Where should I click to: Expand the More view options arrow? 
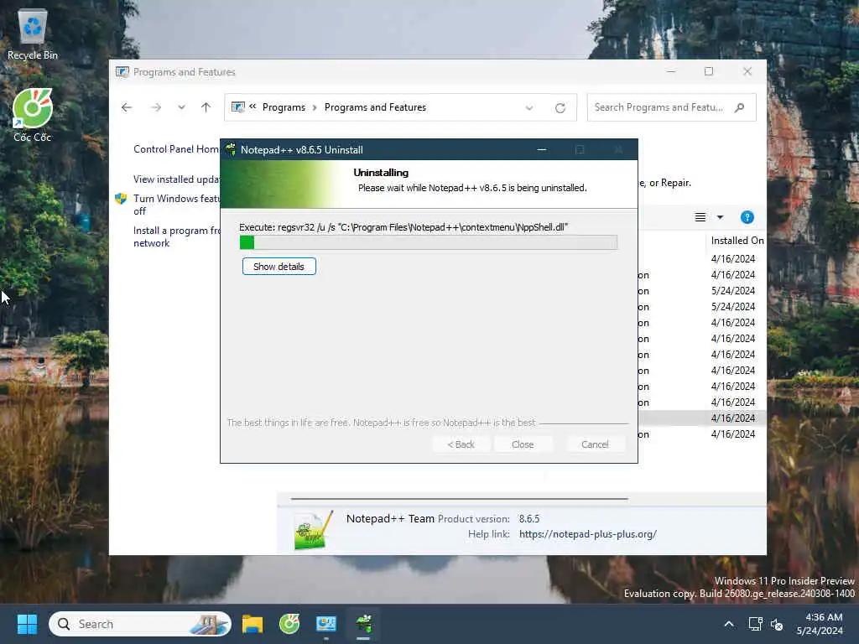pyautogui.click(x=721, y=217)
